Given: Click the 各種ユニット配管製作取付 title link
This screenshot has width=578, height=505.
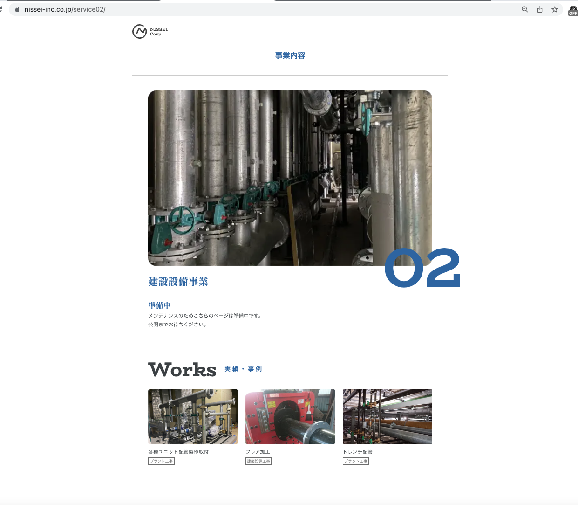Looking at the screenshot, I should [178, 452].
